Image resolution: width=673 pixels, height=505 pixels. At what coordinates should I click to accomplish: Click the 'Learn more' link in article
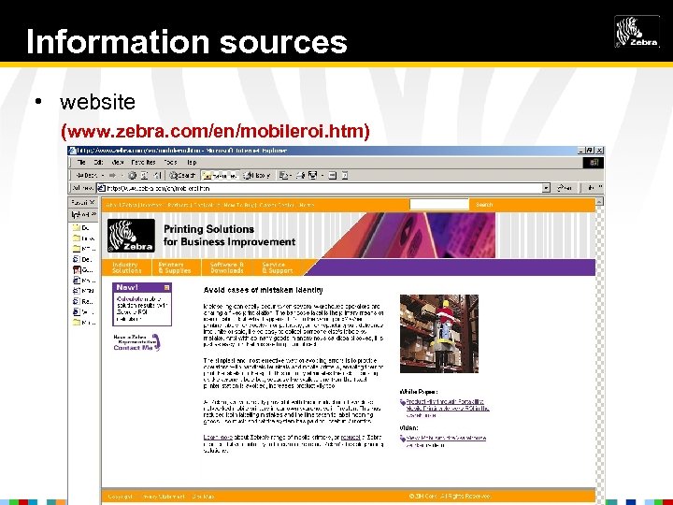pos(218,437)
